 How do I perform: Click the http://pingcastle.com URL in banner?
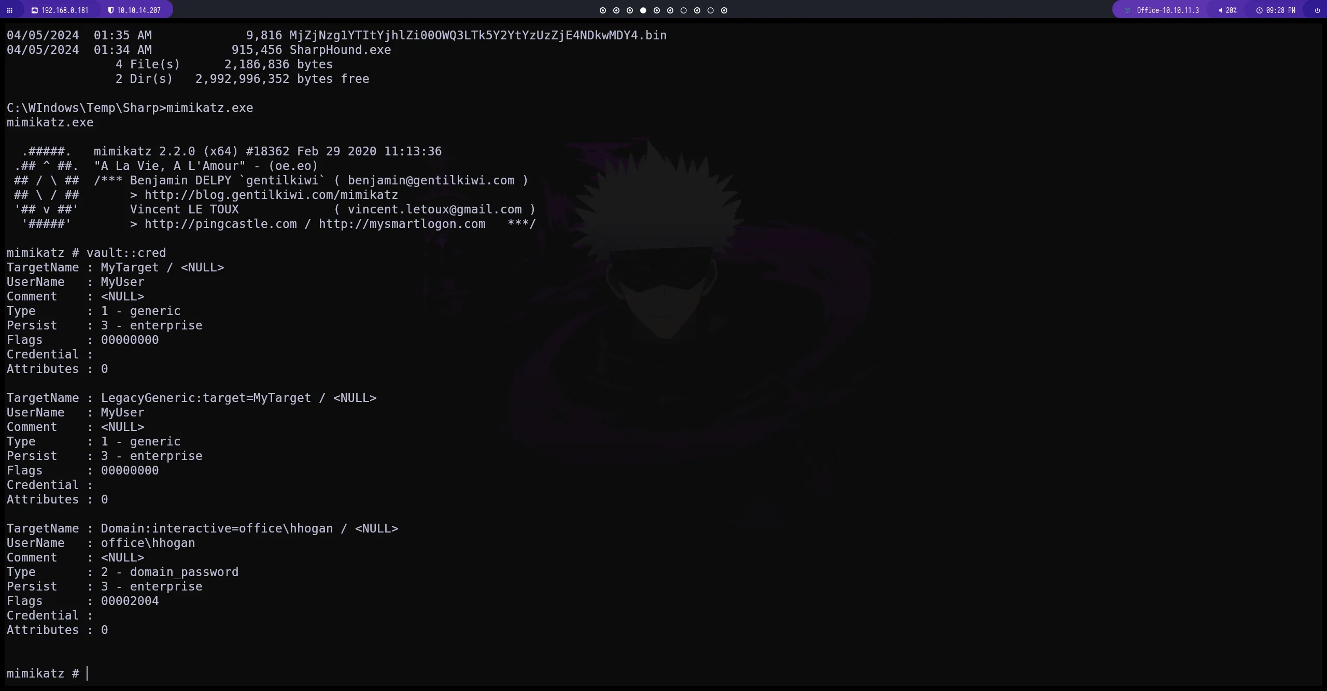pyautogui.click(x=220, y=224)
